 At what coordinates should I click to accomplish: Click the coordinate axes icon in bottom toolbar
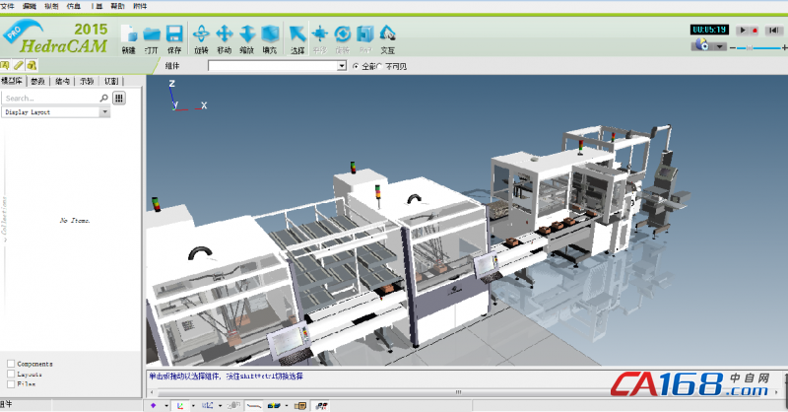point(180,405)
